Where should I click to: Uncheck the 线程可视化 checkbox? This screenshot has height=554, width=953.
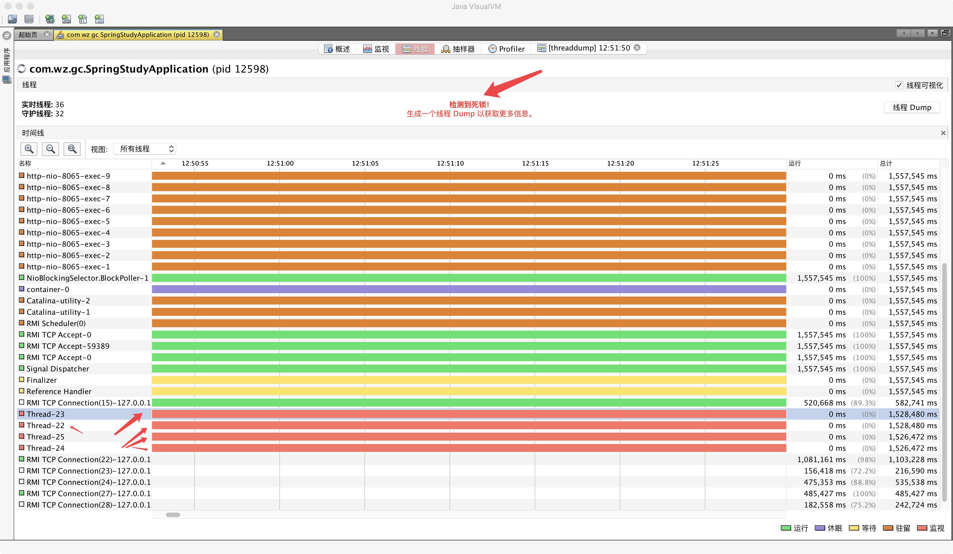point(899,85)
